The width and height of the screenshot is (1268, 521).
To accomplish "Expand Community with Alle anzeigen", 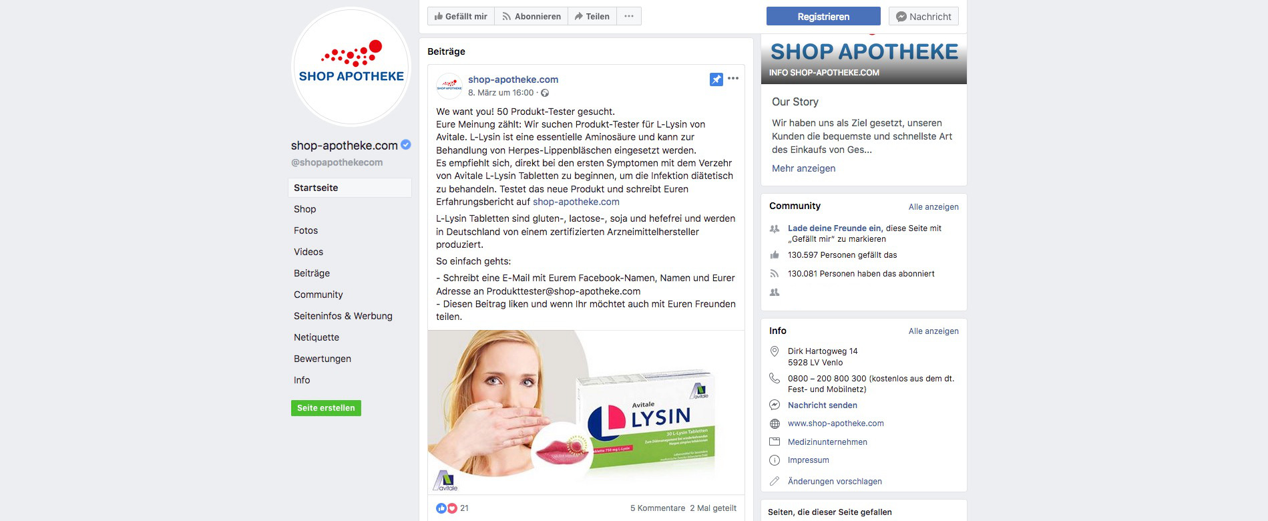I will click(x=933, y=207).
